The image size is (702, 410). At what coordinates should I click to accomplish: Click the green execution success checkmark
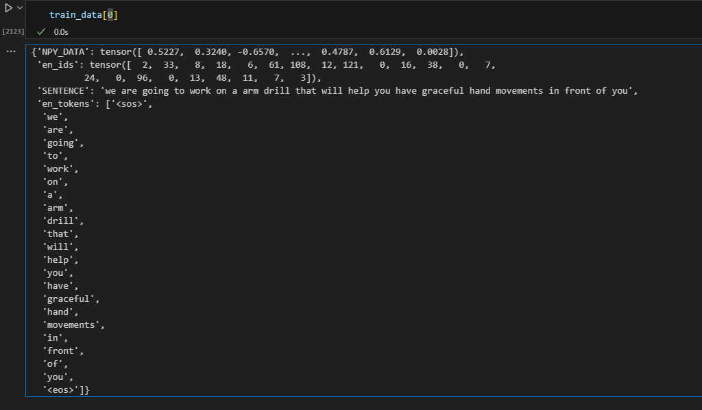(x=41, y=31)
